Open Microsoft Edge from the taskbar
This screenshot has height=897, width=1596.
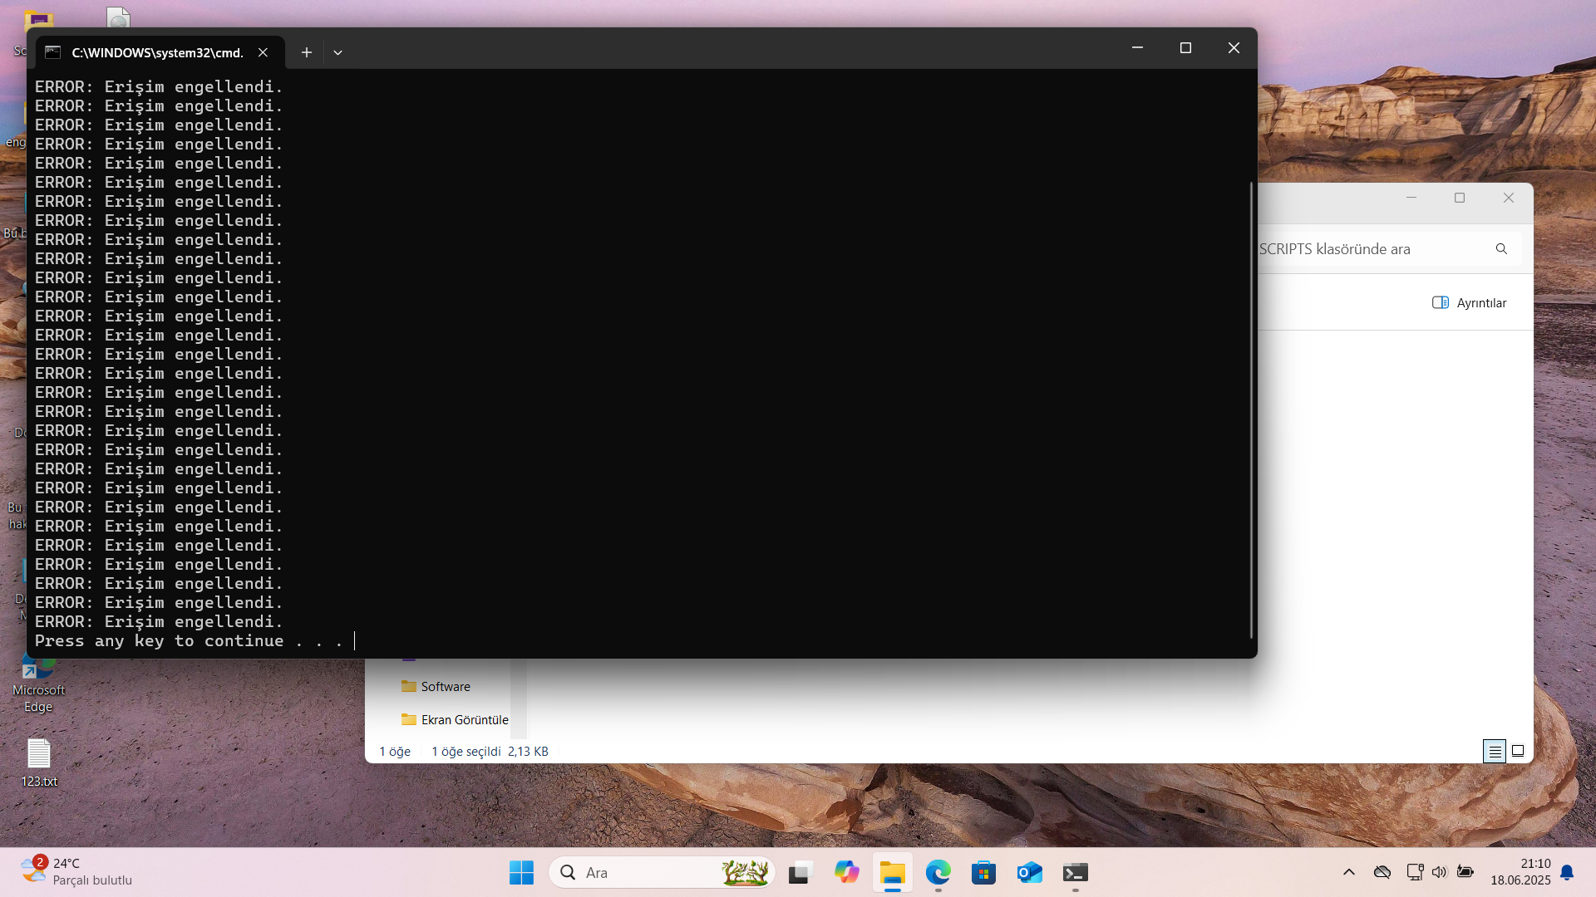pyautogui.click(x=938, y=873)
